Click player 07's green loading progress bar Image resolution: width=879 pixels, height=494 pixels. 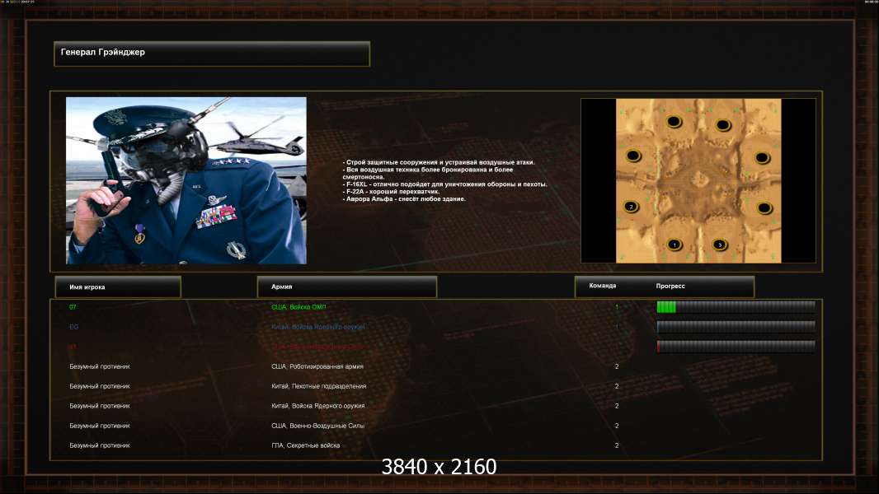coord(736,306)
